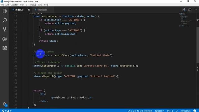Viewport: 199px width, 112px height.
Task: Click 'return state;' on line 19
Action: (49, 41)
